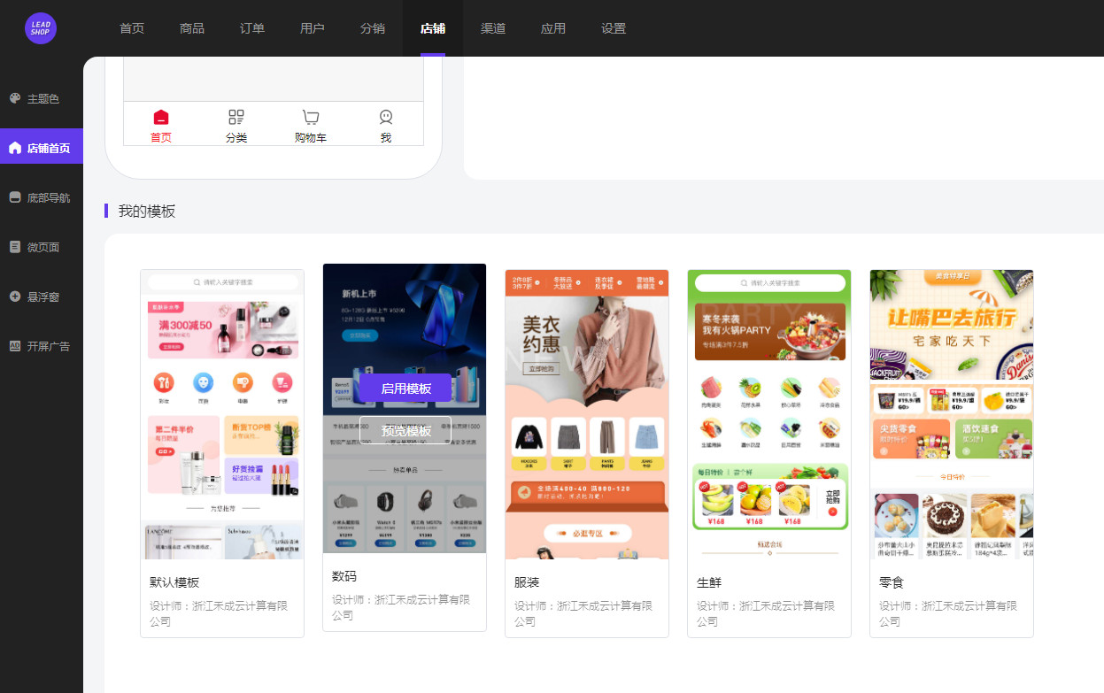The width and height of the screenshot is (1104, 693).
Task: Select the 底部导航 sidebar icon
Action: (15, 197)
